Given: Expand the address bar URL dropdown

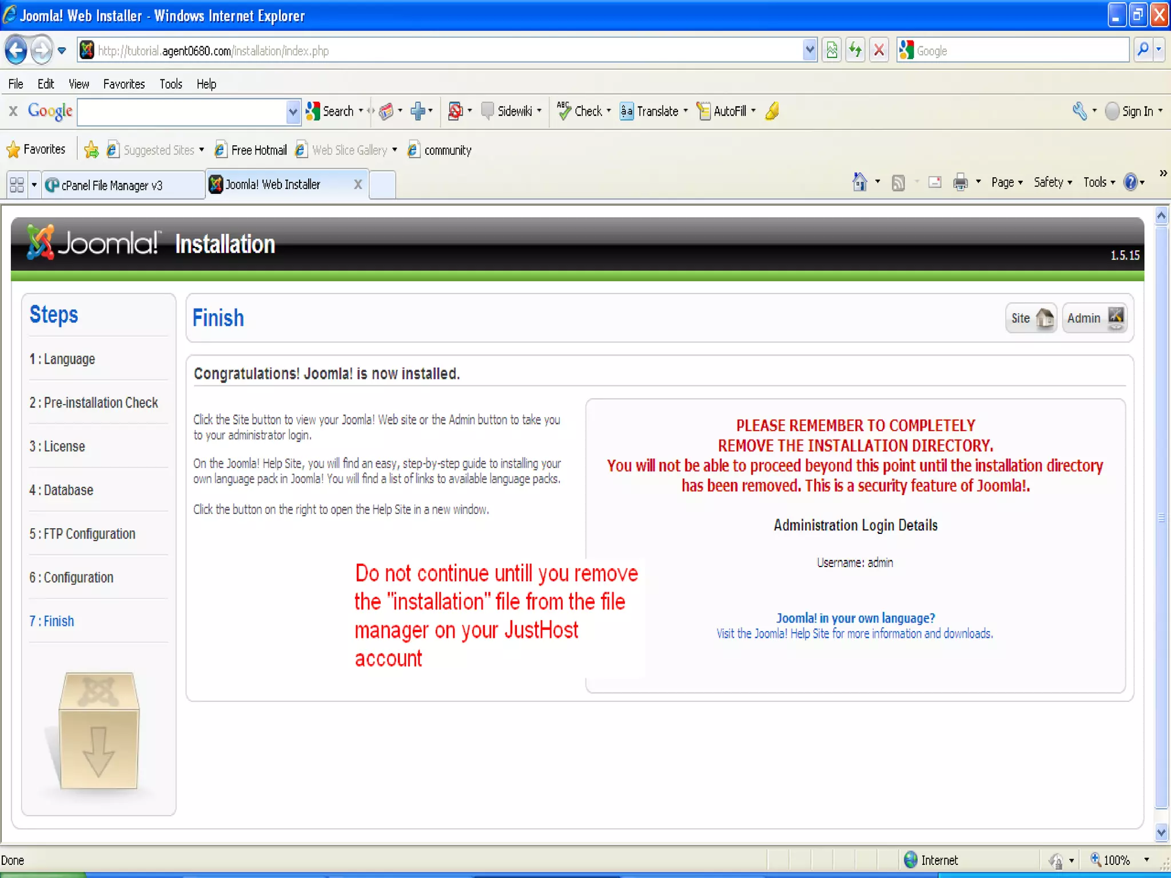Looking at the screenshot, I should click(x=809, y=50).
